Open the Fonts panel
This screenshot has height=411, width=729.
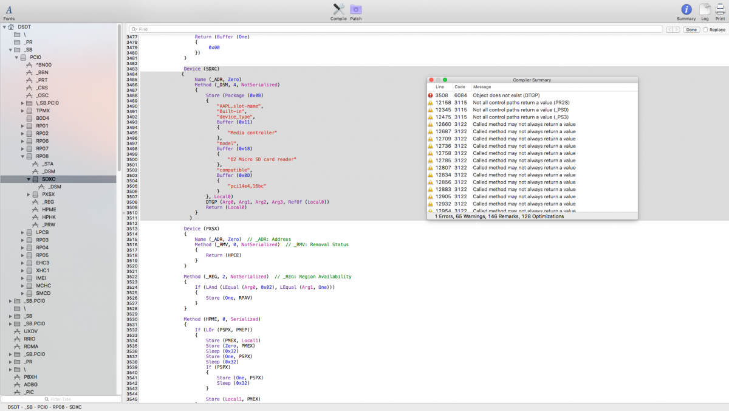tap(9, 10)
